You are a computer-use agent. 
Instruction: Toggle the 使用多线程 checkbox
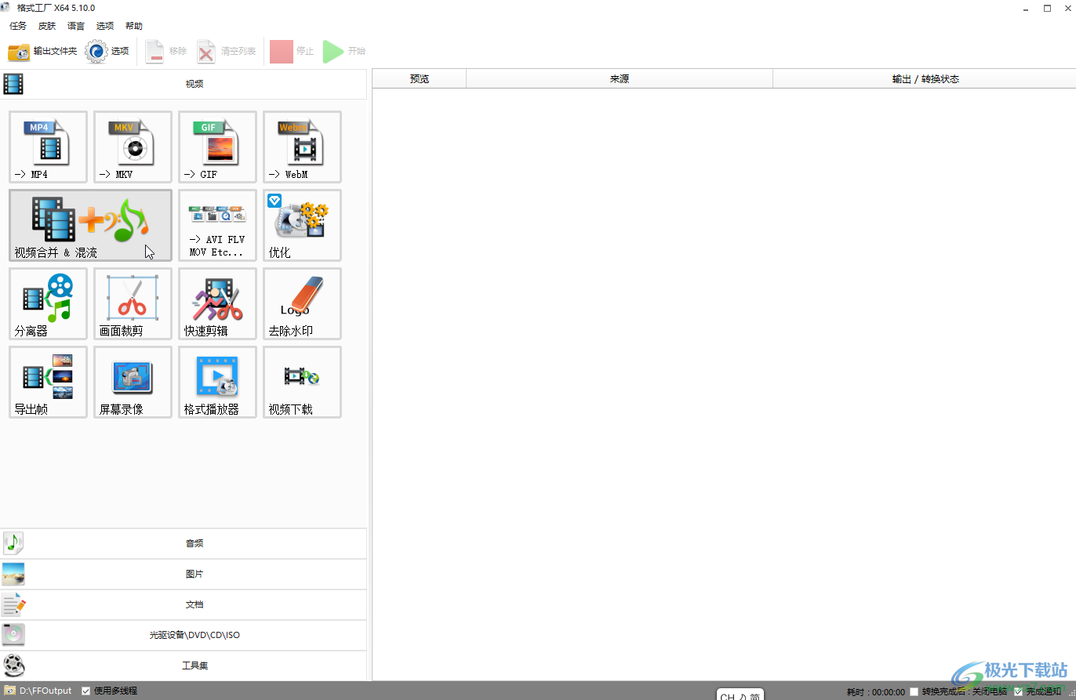[86, 691]
